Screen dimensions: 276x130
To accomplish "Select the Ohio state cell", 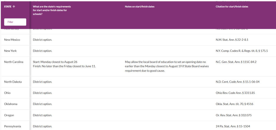I will coord(7,93).
